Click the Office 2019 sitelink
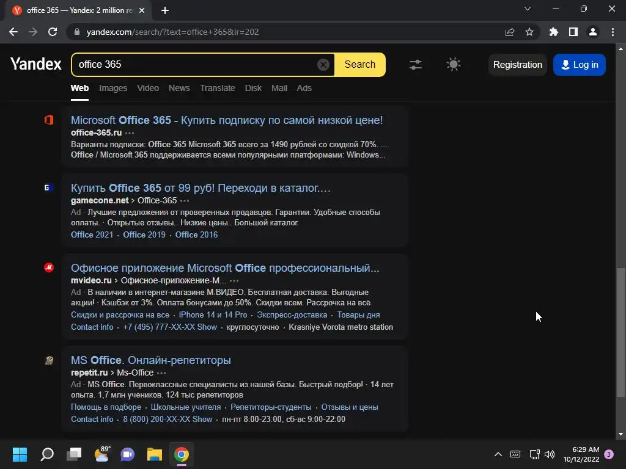This screenshot has height=469, width=626. point(144,235)
